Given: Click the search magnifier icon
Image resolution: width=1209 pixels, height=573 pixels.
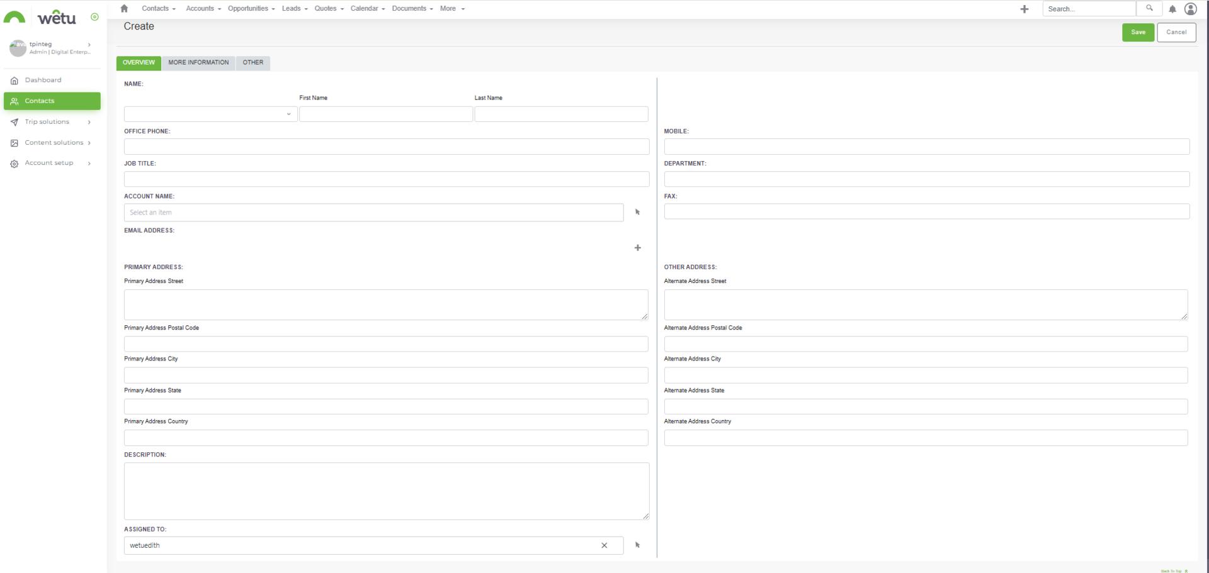Looking at the screenshot, I should pos(1149,9).
